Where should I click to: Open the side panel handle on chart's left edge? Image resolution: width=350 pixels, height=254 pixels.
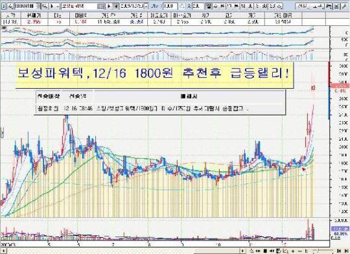click(2, 133)
